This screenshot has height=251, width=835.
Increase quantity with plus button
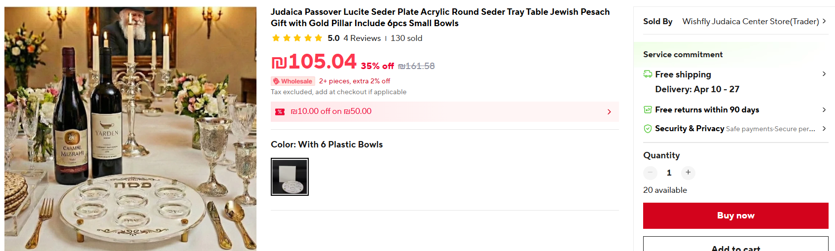point(688,173)
